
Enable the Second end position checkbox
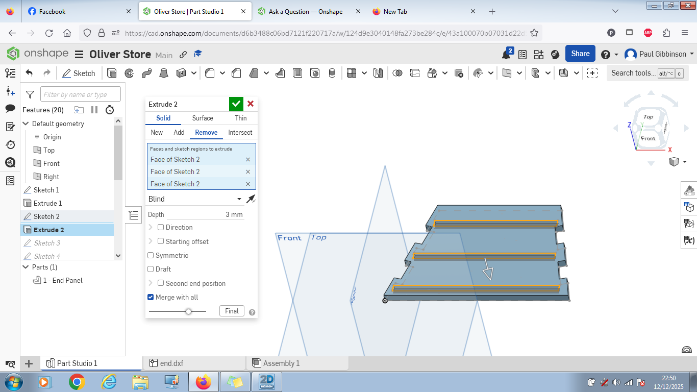tap(161, 283)
